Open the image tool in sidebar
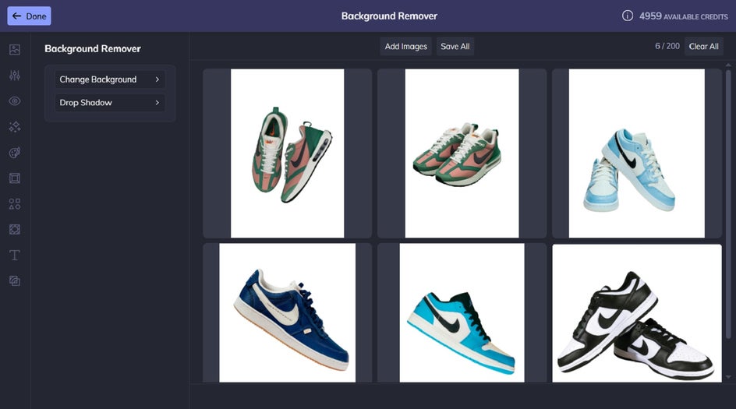 [x=15, y=49]
